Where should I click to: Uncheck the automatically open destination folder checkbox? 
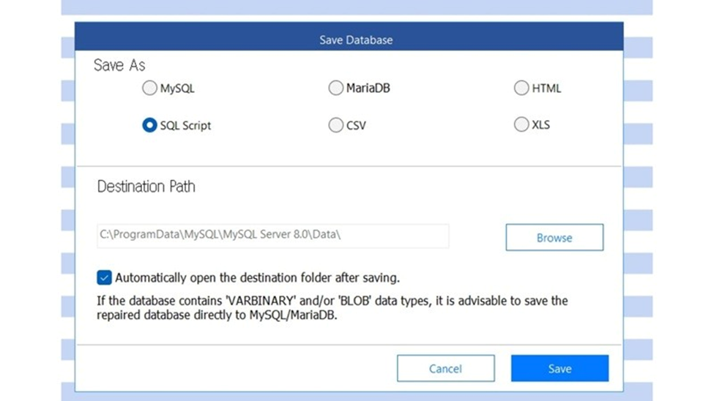point(104,278)
